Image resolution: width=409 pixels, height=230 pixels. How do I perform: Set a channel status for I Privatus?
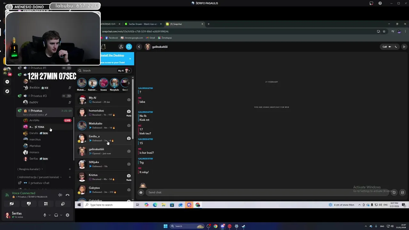[35, 115]
